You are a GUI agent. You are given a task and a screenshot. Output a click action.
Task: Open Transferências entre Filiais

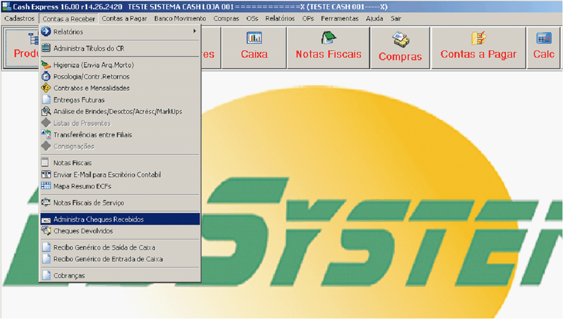pyautogui.click(x=92, y=135)
